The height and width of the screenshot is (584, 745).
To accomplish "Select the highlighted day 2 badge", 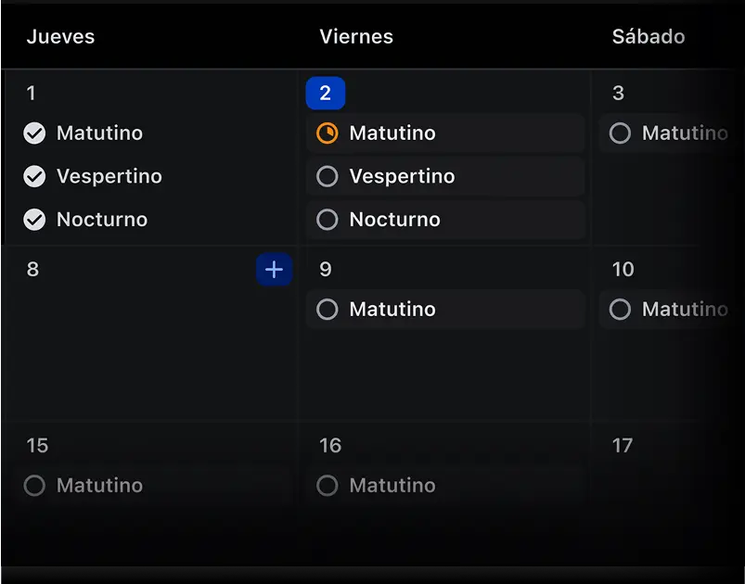I will [x=326, y=94].
